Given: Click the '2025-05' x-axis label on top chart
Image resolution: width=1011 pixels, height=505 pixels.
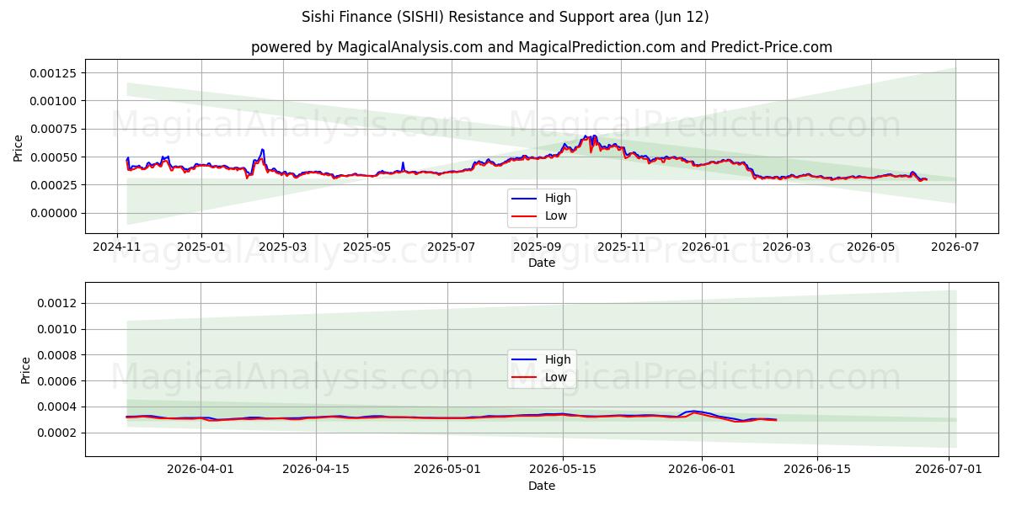Looking at the screenshot, I should [366, 247].
